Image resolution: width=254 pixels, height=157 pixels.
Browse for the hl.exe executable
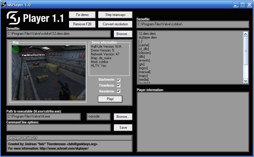123,117
